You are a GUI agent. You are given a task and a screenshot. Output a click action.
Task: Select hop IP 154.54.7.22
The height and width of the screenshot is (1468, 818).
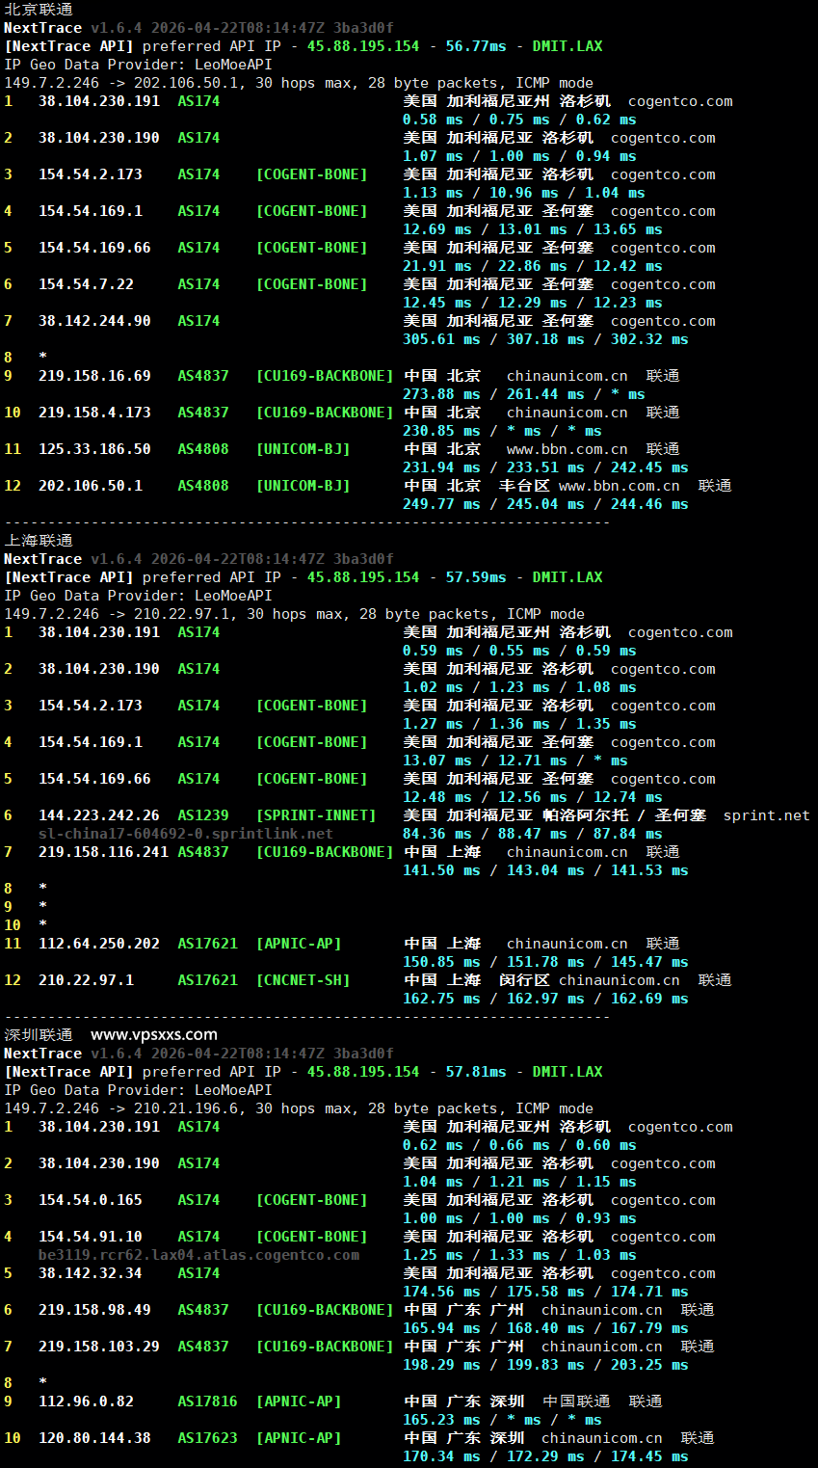click(x=86, y=284)
